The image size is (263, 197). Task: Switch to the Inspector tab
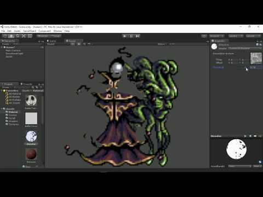tap(219, 41)
